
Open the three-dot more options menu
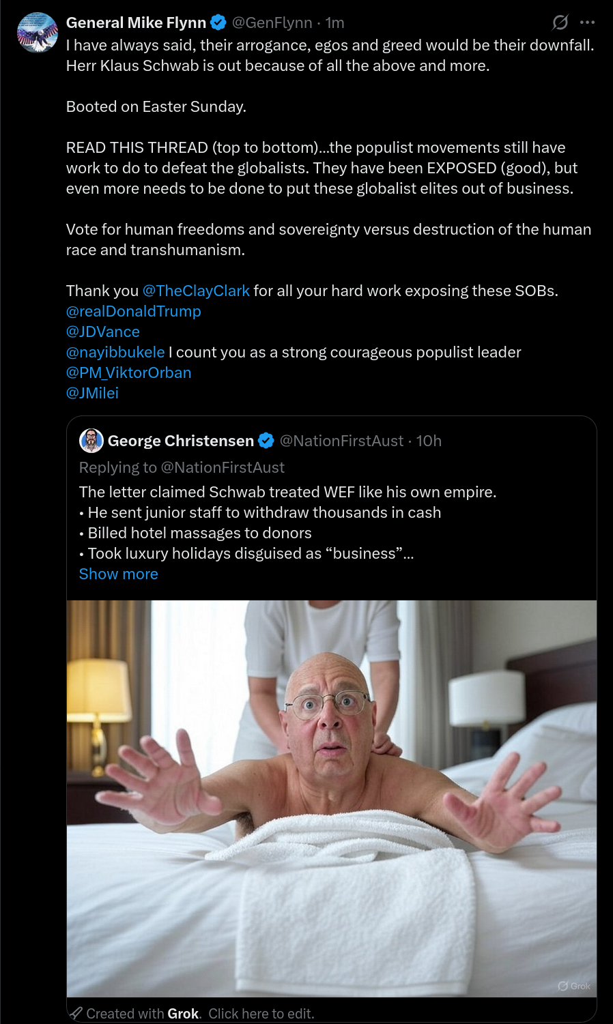click(587, 23)
